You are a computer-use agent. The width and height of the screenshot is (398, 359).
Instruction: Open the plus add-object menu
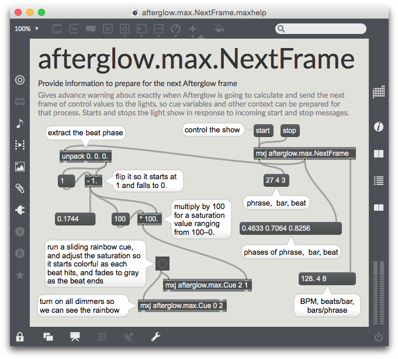[x=192, y=29]
